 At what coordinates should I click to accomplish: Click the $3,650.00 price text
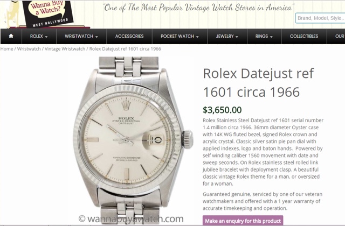point(222,110)
